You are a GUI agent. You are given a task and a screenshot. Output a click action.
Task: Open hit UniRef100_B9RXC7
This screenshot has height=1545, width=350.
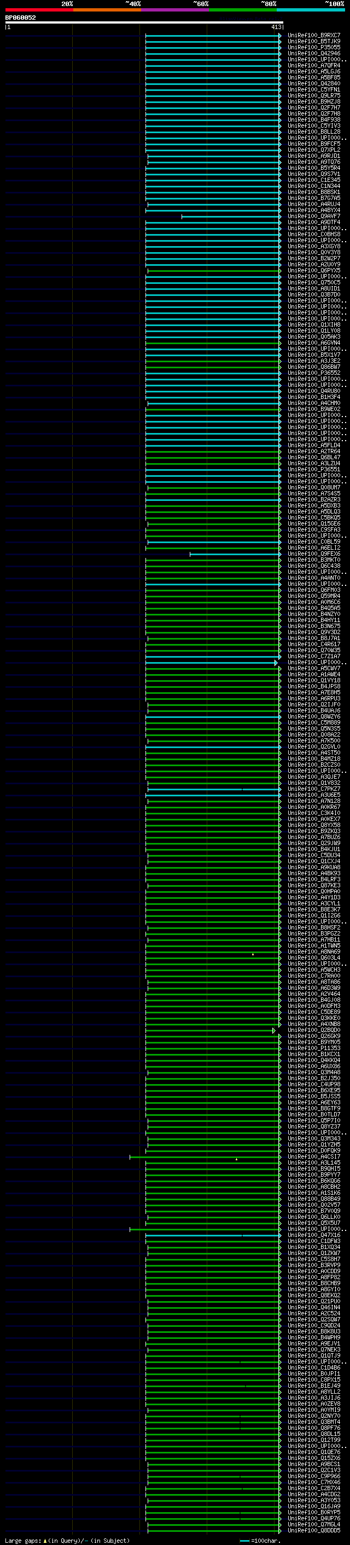(314, 36)
